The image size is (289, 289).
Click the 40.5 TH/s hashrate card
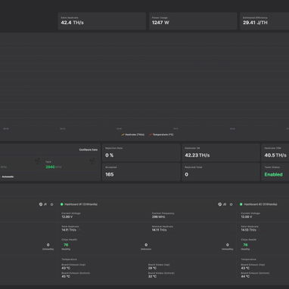click(275, 153)
